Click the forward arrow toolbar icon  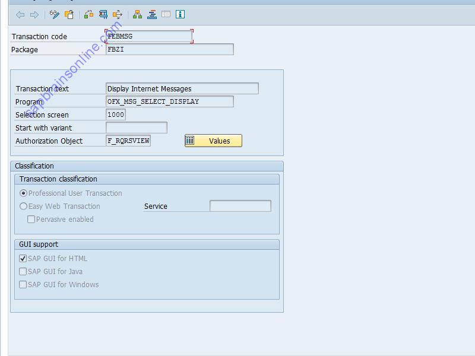[34, 14]
